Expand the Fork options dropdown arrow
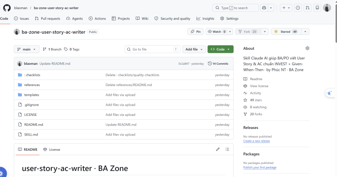 click(x=265, y=31)
